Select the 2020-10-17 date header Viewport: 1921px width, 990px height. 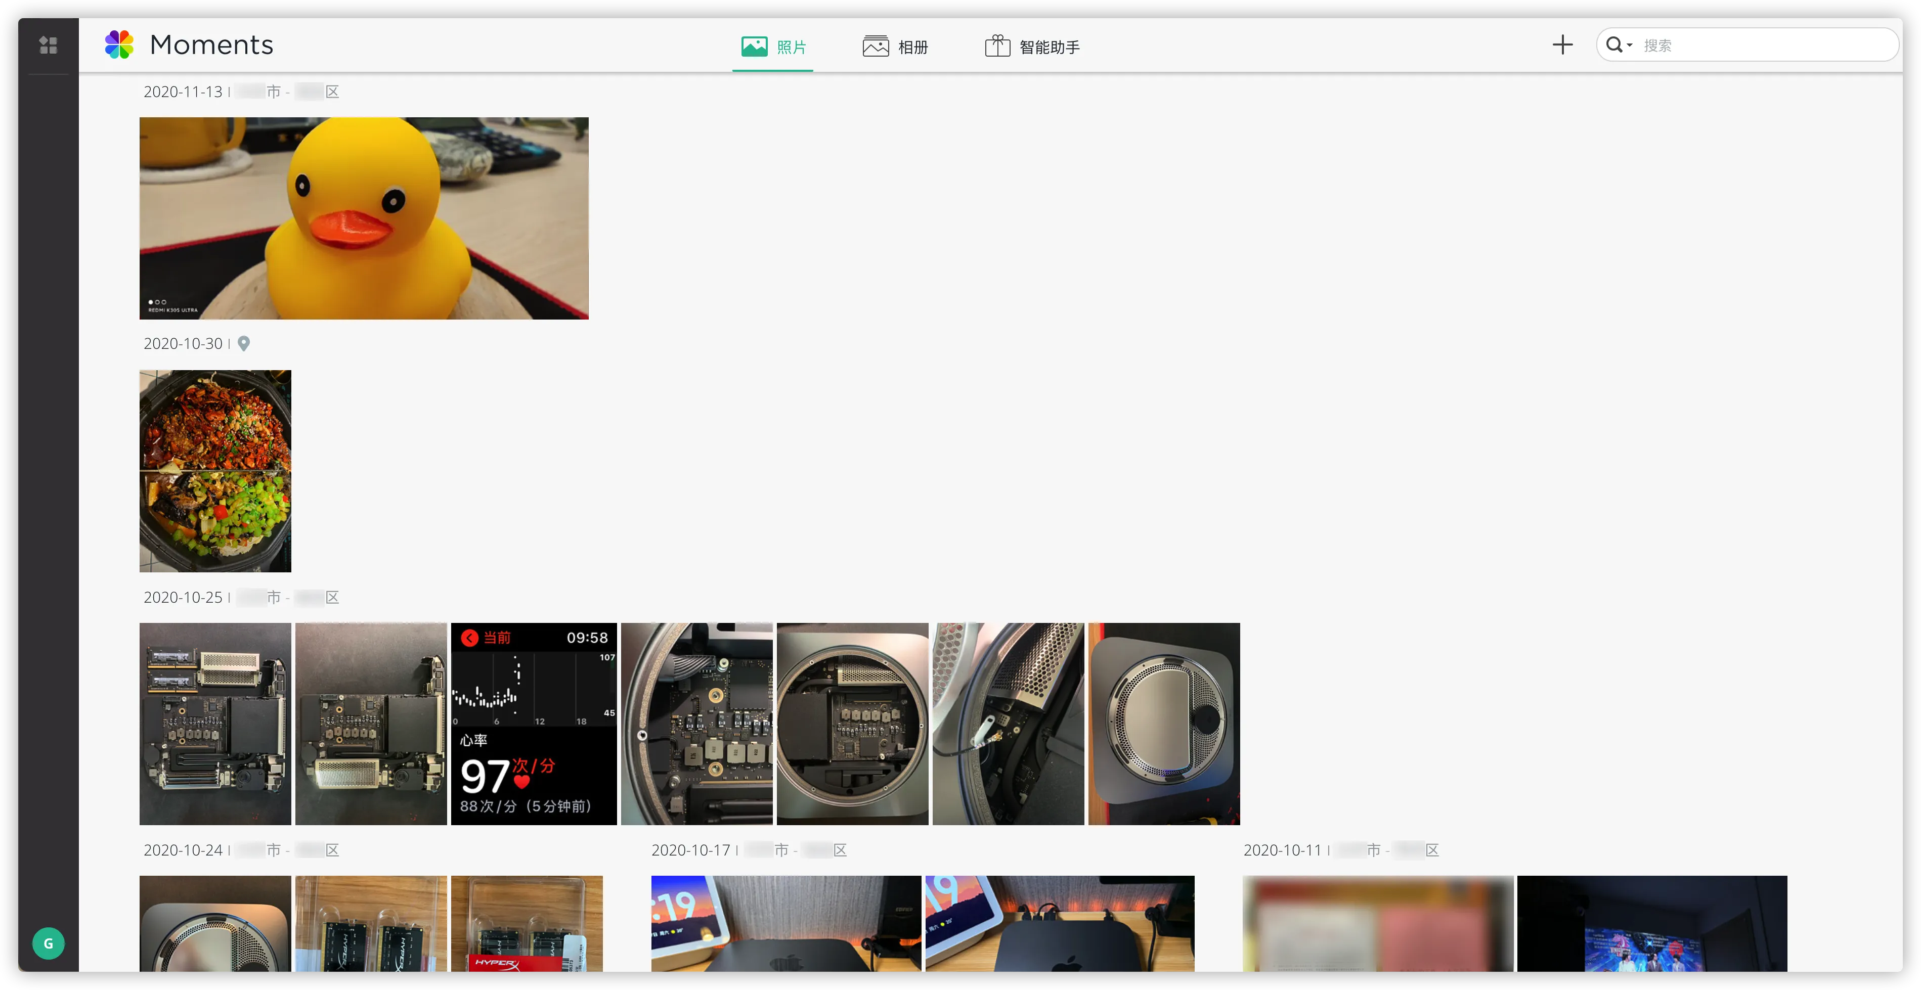[690, 850]
